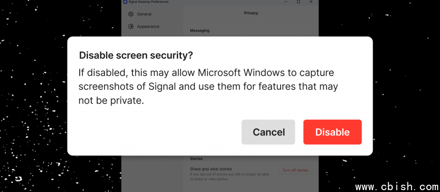Click the 'Signal Desktop Preferences' window title
The height and width of the screenshot is (192, 440).
[x=148, y=2]
